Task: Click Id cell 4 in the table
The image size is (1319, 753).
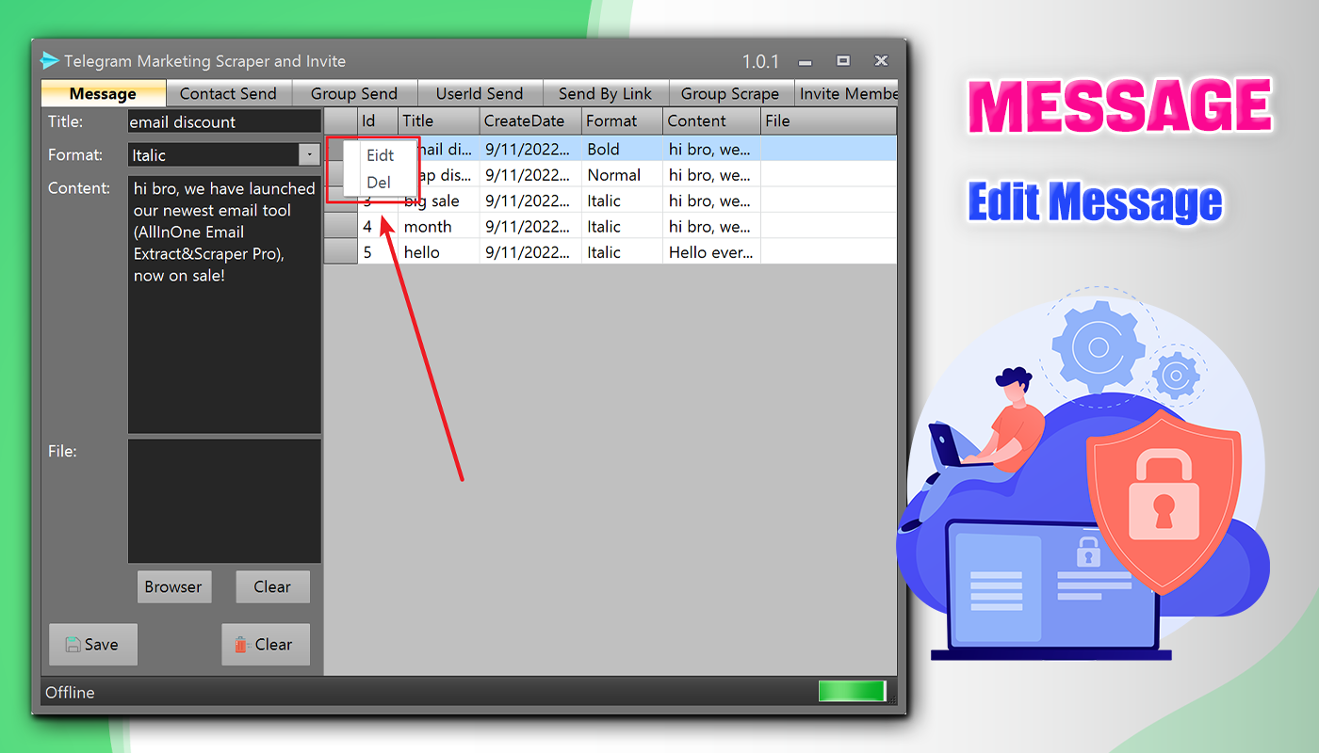Action: click(x=378, y=226)
